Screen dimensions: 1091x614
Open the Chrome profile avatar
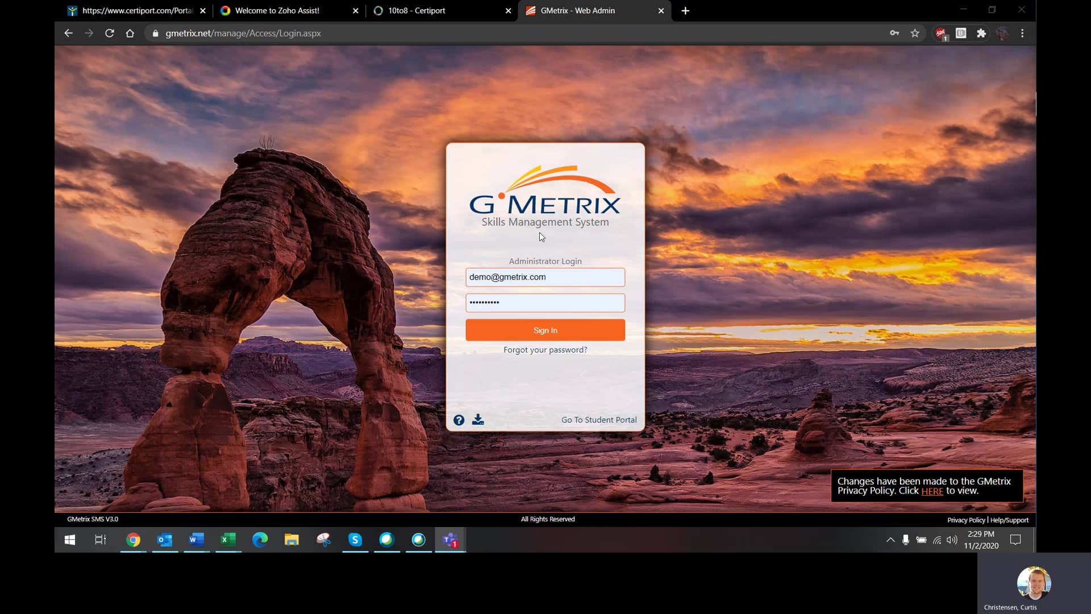[1002, 34]
